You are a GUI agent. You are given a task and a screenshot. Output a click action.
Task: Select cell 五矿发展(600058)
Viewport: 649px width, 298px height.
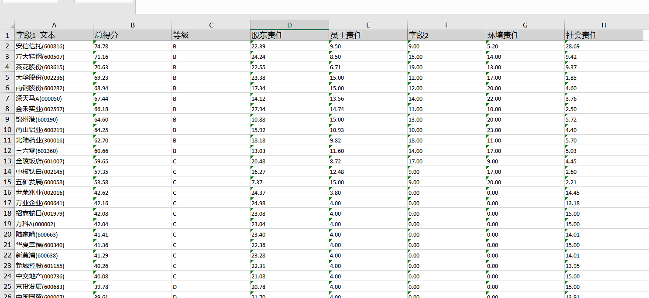[x=54, y=182]
